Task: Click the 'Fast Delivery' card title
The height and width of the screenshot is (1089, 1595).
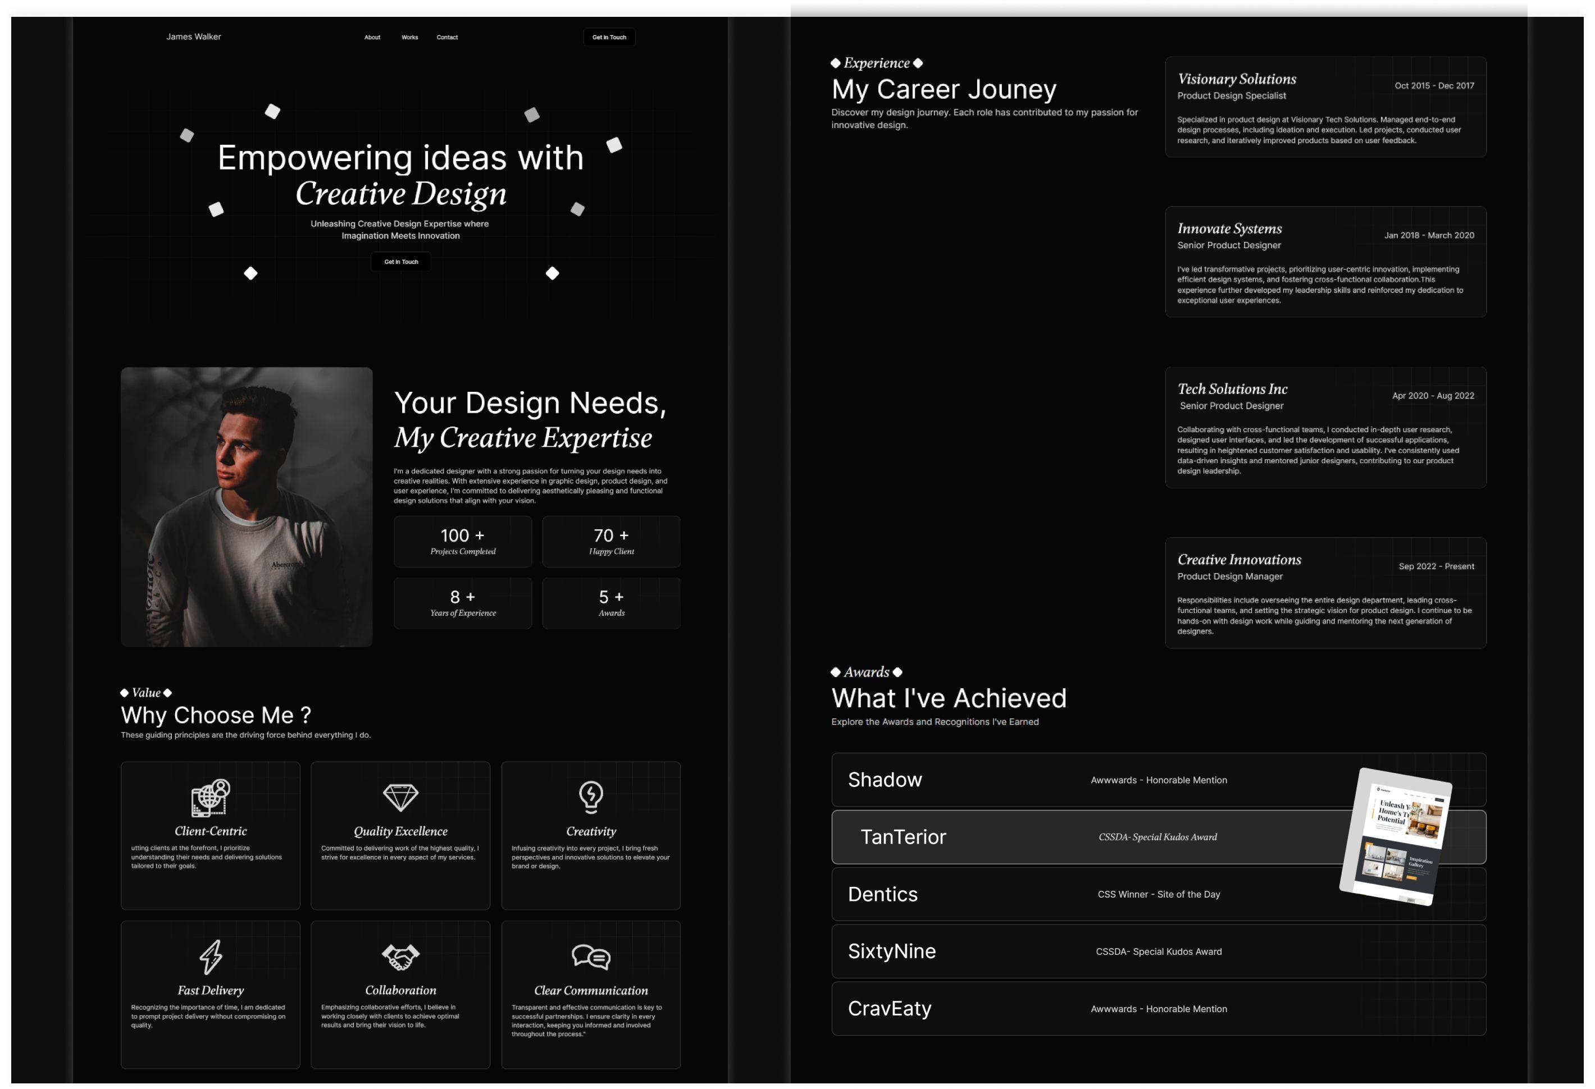Action: click(211, 990)
